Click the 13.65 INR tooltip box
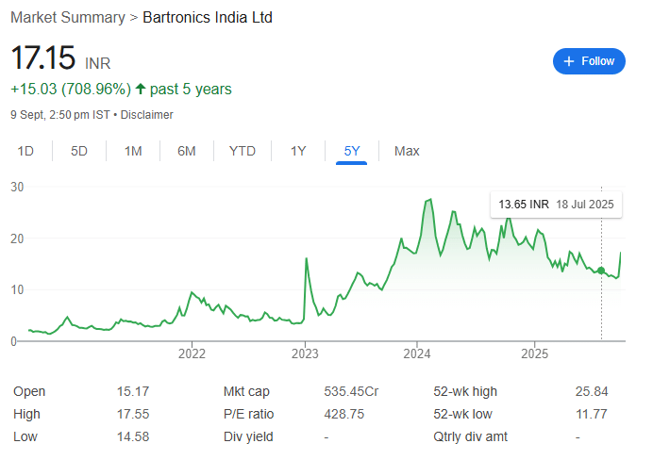This screenshot has width=653, height=460. pyautogui.click(x=556, y=205)
